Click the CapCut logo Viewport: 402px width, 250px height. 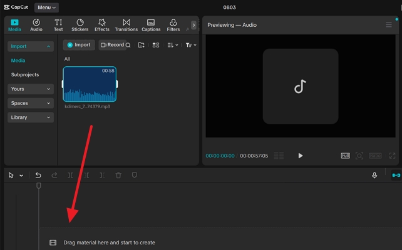[16, 7]
